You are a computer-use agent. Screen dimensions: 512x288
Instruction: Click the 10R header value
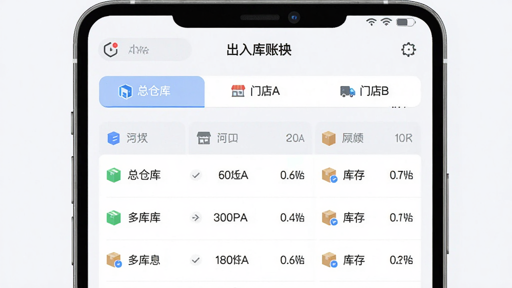[403, 138]
